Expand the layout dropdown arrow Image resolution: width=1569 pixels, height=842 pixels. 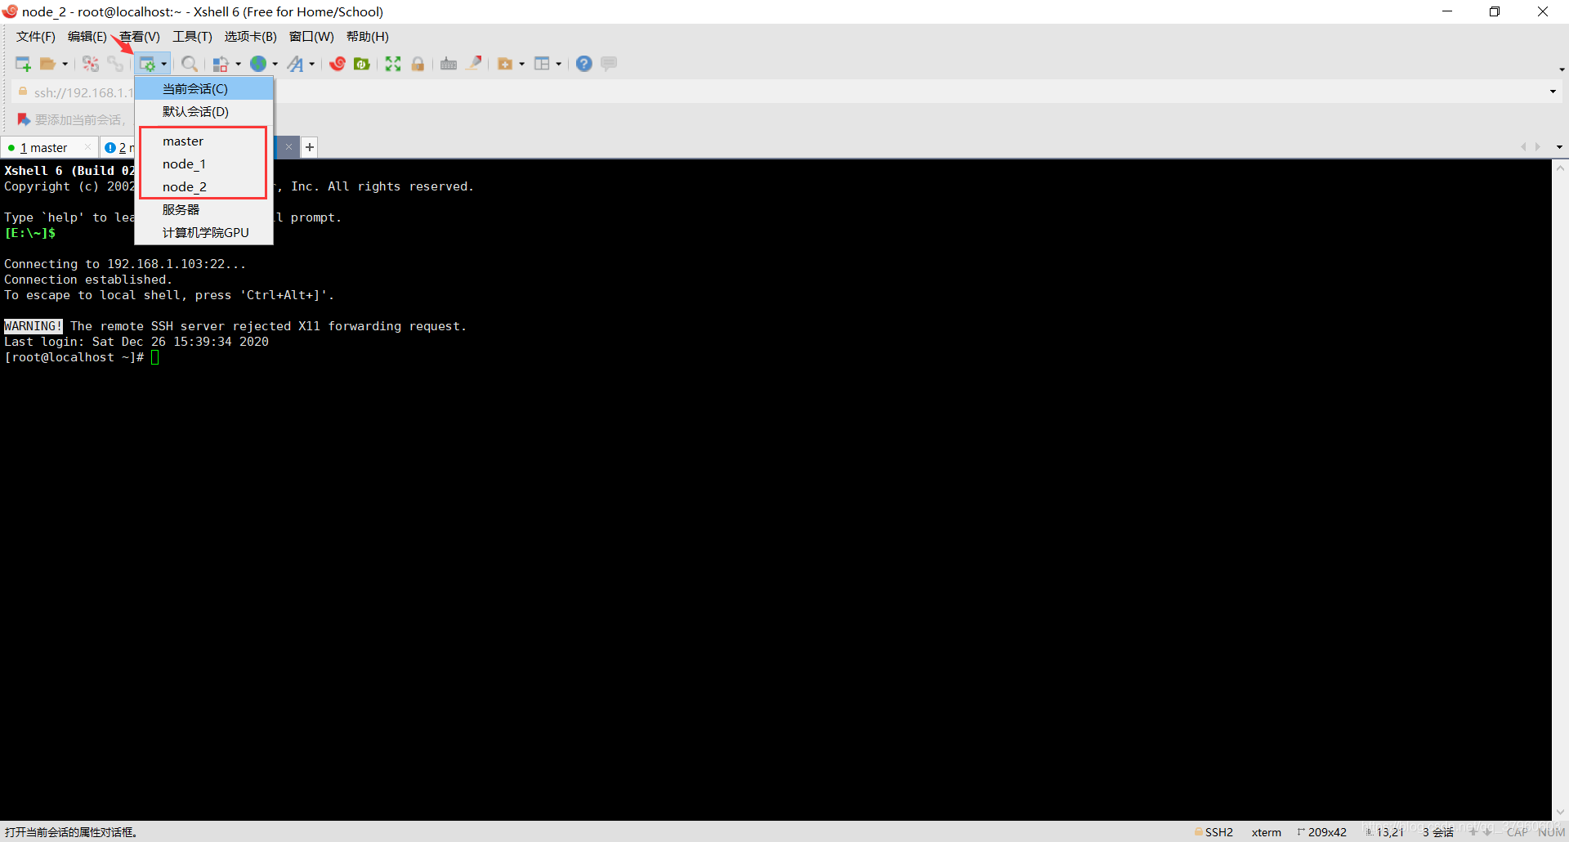point(558,64)
